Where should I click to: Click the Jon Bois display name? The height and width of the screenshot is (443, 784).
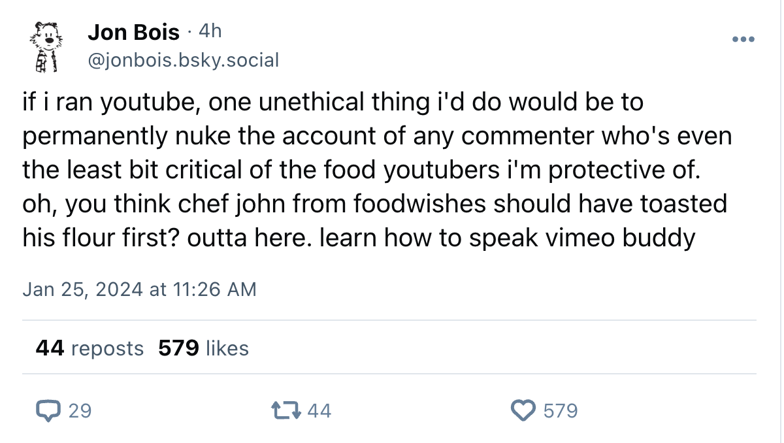(x=133, y=31)
